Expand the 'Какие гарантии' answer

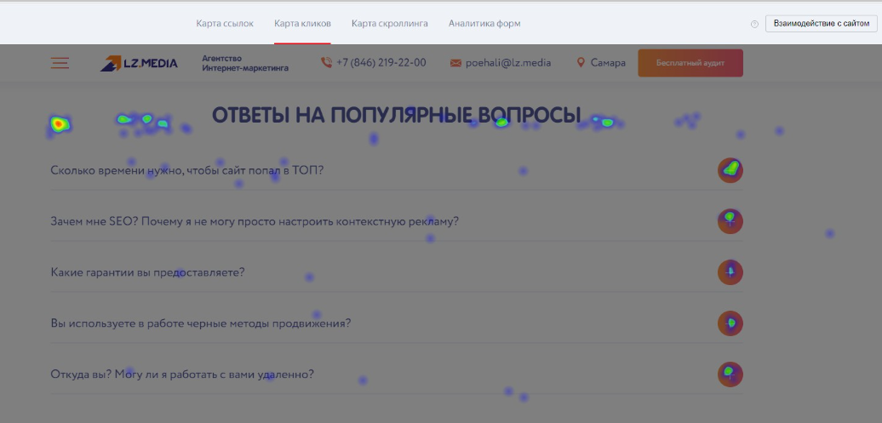pos(730,272)
